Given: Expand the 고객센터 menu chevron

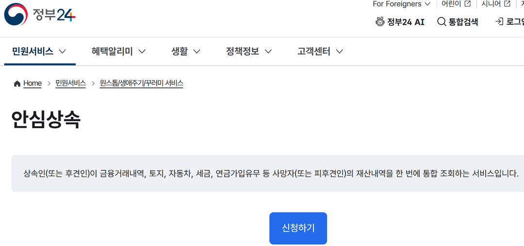Looking at the screenshot, I should (x=340, y=51).
